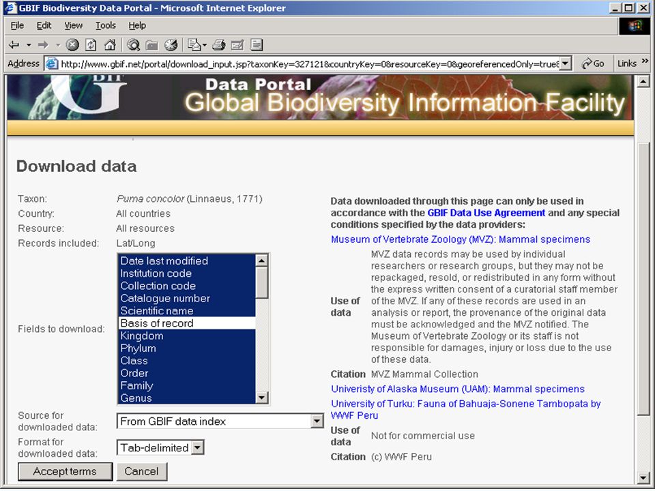Stop loading with the Stop icon
655x491 pixels.
coord(72,45)
